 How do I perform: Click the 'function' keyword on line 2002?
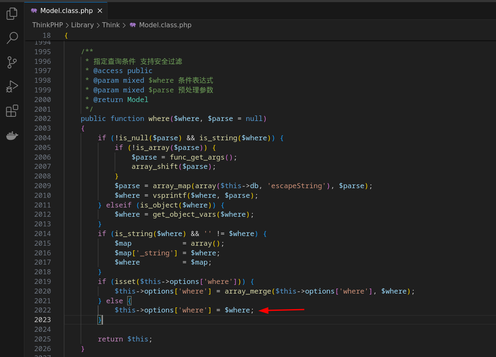point(127,118)
